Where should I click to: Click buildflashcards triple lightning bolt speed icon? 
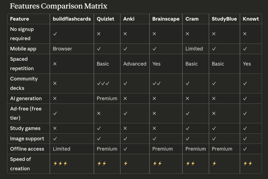coord(60,164)
